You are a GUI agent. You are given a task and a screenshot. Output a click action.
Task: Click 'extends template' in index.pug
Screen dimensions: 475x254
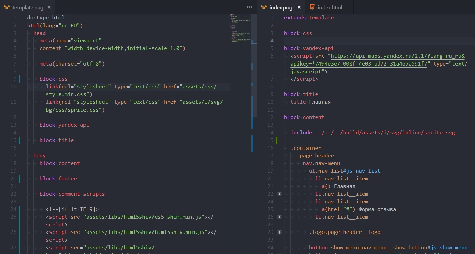pos(309,17)
